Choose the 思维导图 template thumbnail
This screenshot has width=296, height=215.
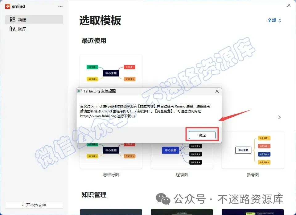pyautogui.click(x=111, y=156)
